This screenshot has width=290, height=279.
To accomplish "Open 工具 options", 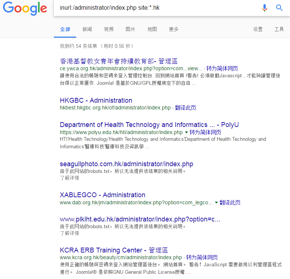I will [279, 29].
